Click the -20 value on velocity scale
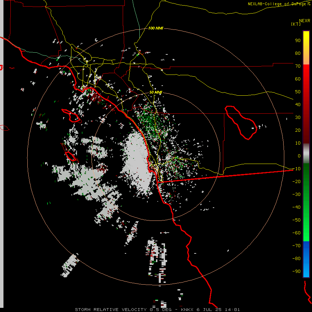 (296, 182)
